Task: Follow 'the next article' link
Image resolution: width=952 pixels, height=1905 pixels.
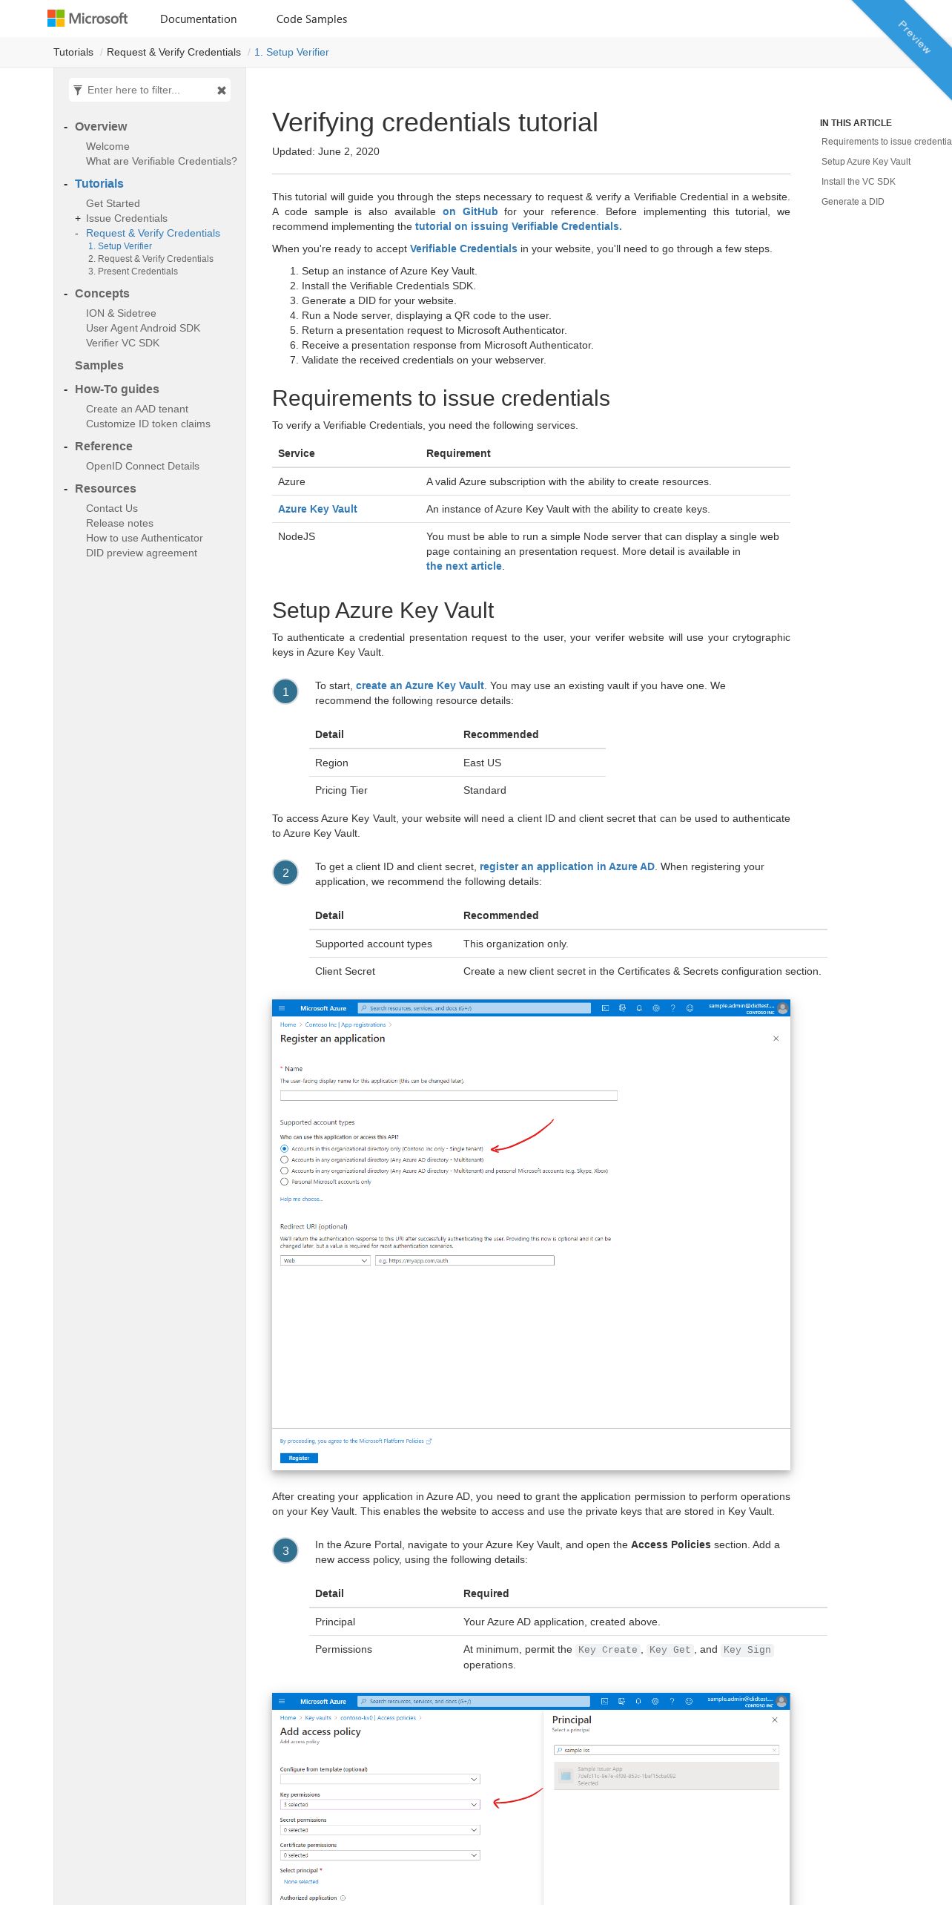Action: point(464,566)
